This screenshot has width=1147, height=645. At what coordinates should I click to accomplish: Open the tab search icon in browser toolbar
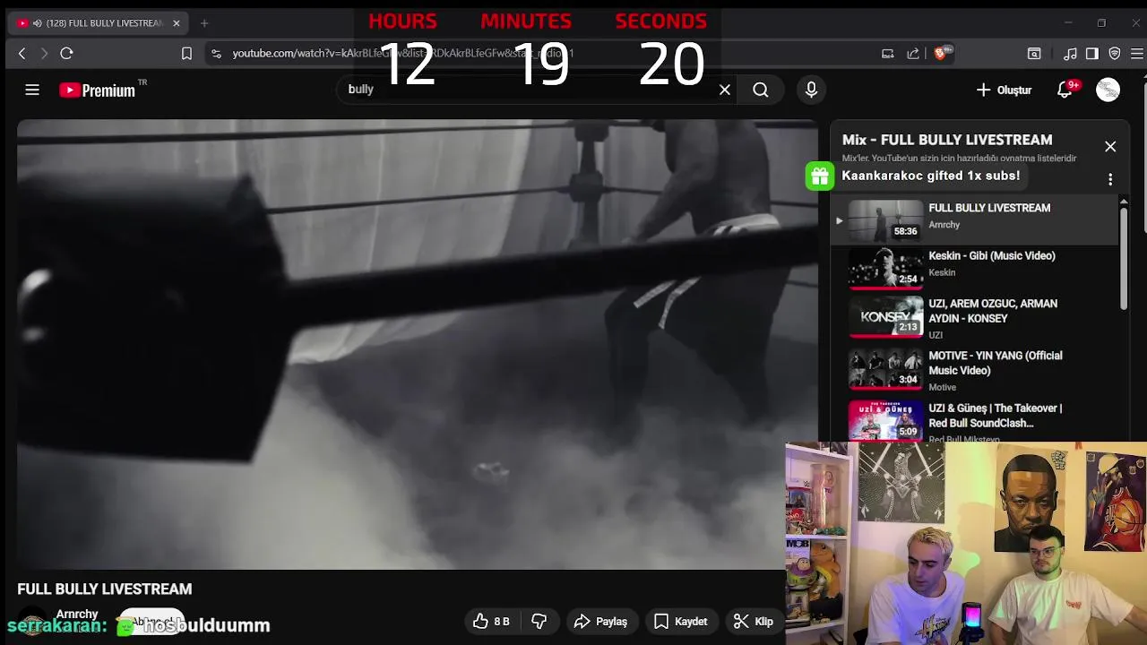(1034, 54)
